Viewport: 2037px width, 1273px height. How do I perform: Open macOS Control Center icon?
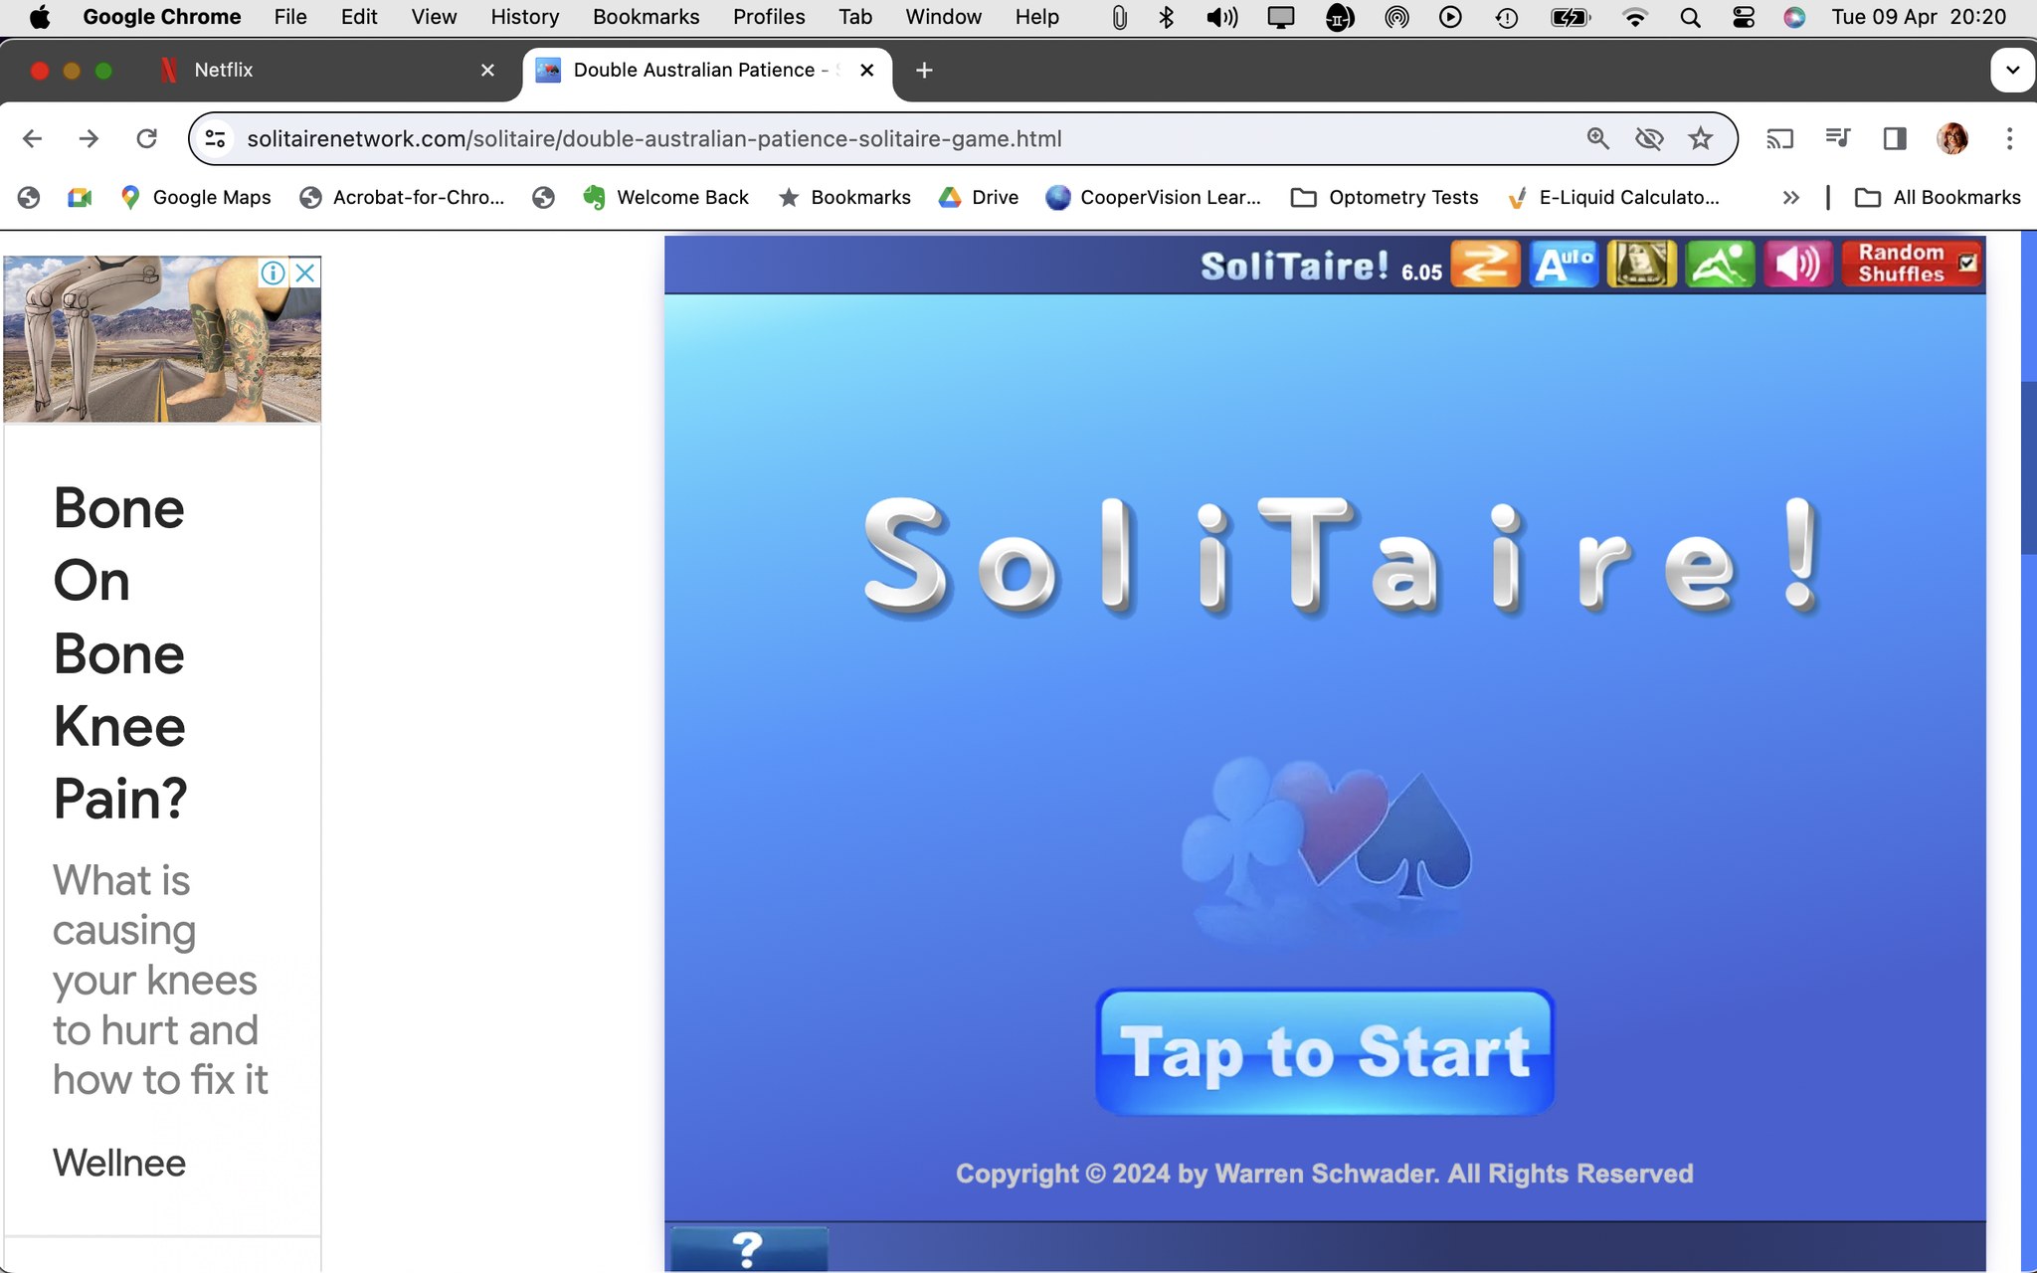pos(1744,17)
